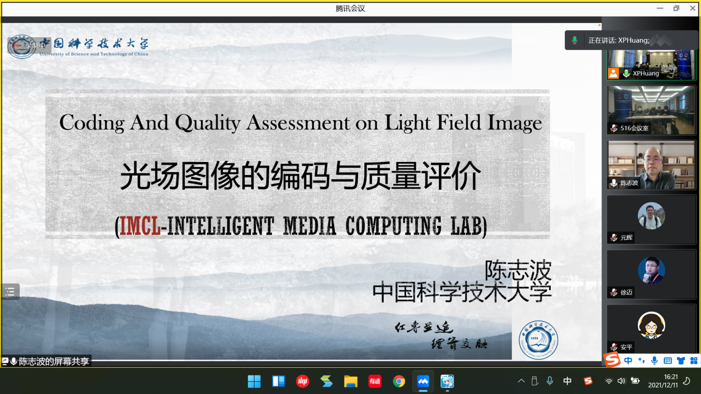Viewport: 701px width, 394px height.
Task: Click XPHuang's orange host badge icon
Action: pos(613,73)
